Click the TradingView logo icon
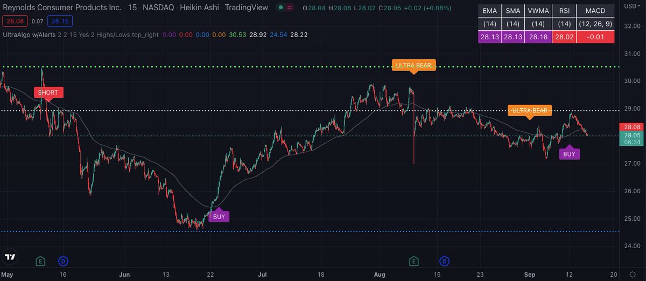This screenshot has height=281, width=646. (10, 257)
